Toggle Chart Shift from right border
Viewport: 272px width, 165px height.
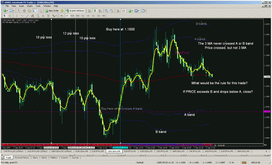(x=123, y=11)
